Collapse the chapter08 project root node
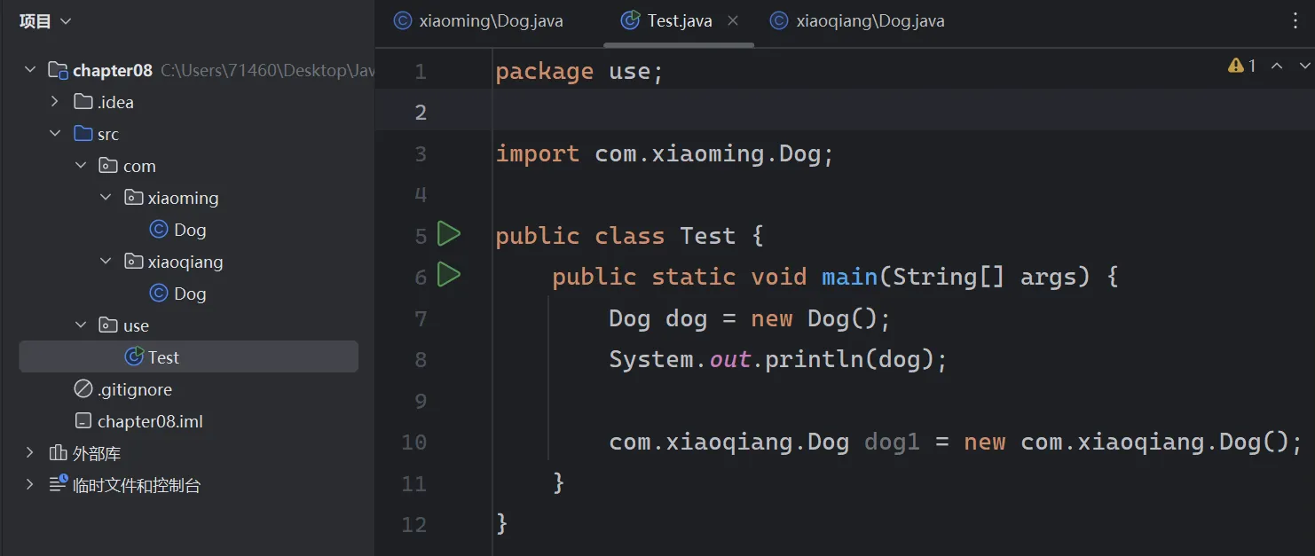The height and width of the screenshot is (556, 1315). point(30,70)
